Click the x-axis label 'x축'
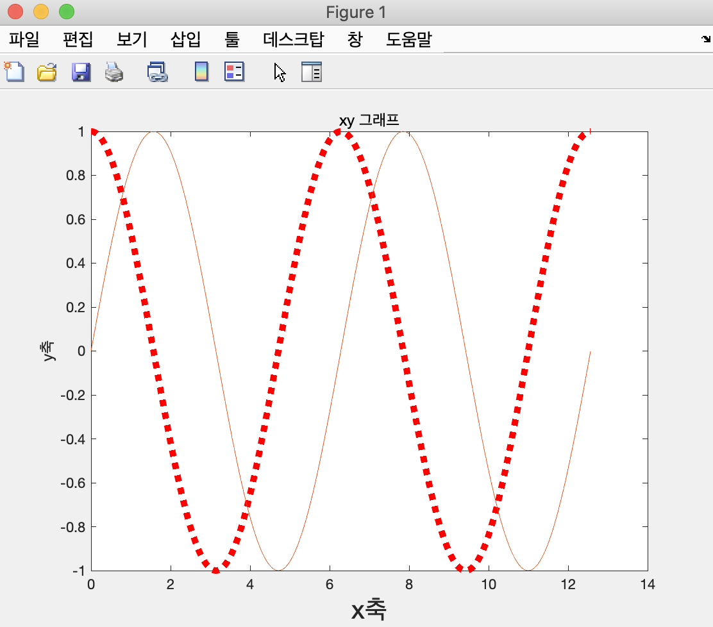Image resolution: width=713 pixels, height=627 pixels. tap(368, 609)
